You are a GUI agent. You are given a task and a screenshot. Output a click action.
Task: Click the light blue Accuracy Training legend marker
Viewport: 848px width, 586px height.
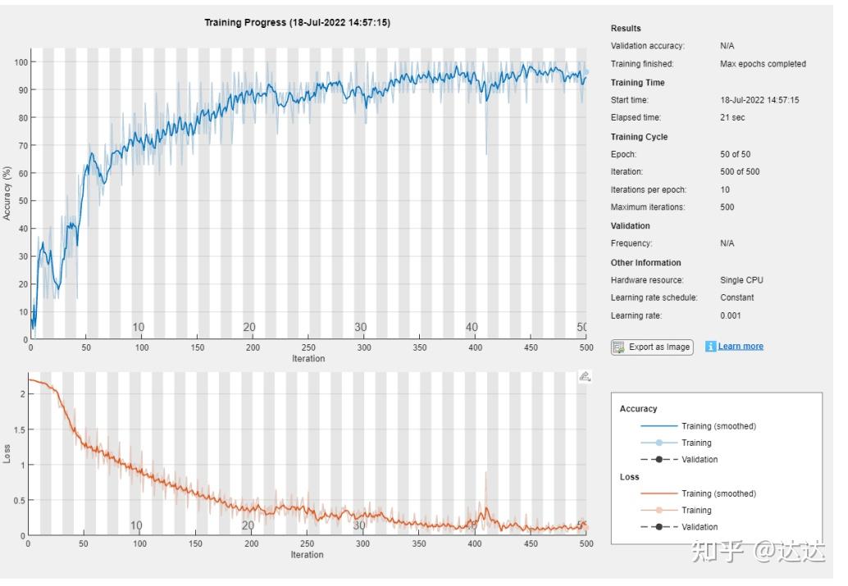tap(659, 443)
